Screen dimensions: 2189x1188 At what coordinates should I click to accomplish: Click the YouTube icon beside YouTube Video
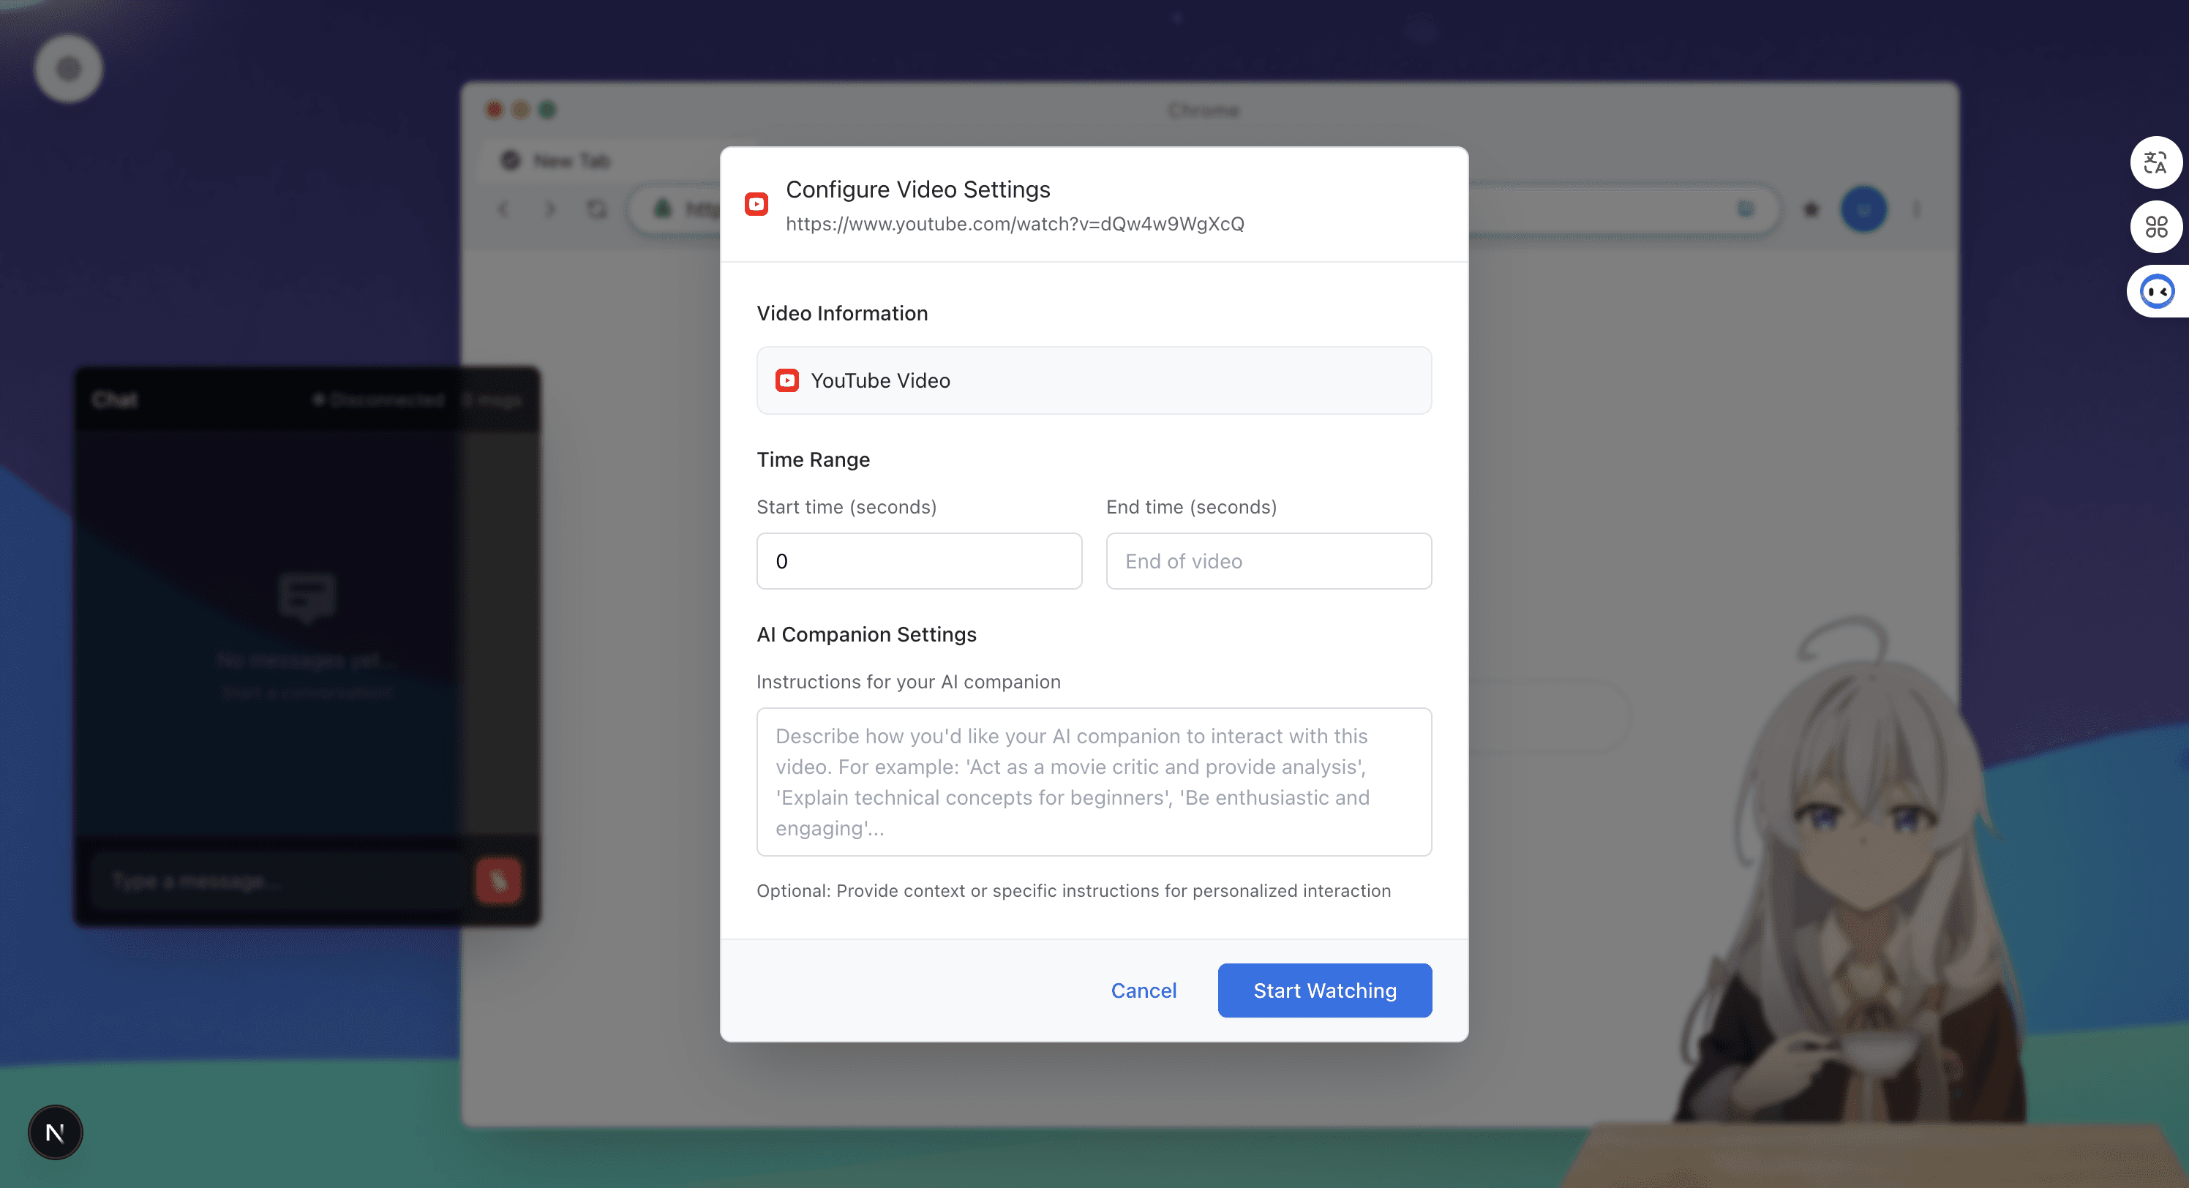(x=787, y=380)
